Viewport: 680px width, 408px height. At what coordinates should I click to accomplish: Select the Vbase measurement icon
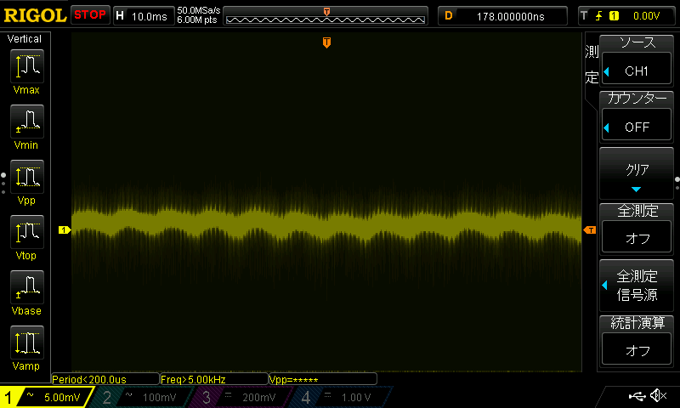[27, 287]
